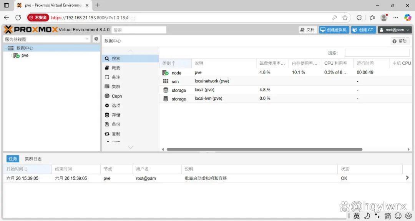Sort by 类别 column header

(x=176, y=63)
